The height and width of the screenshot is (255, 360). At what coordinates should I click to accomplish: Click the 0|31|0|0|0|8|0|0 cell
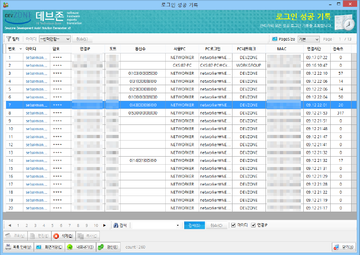tap(143, 82)
